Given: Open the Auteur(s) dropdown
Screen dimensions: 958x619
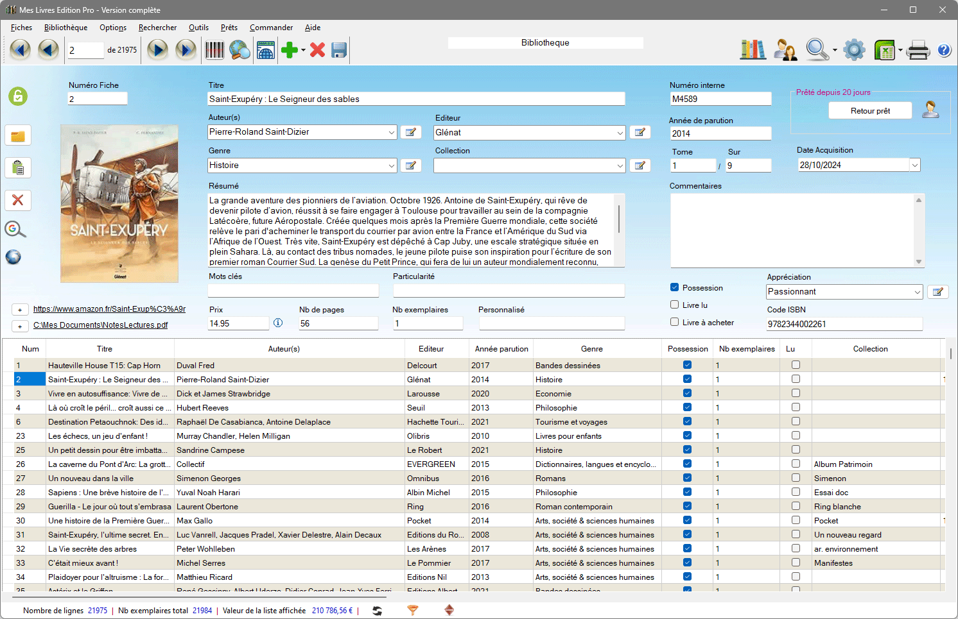Looking at the screenshot, I should tap(391, 132).
